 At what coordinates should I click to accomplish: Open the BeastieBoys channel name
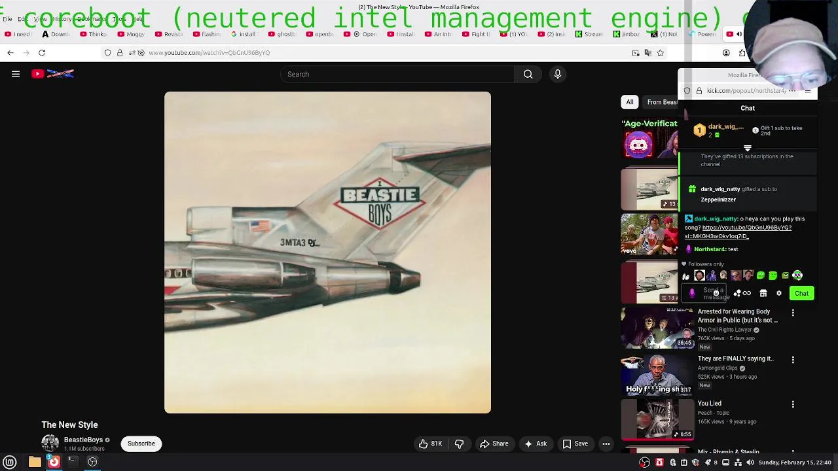click(83, 440)
